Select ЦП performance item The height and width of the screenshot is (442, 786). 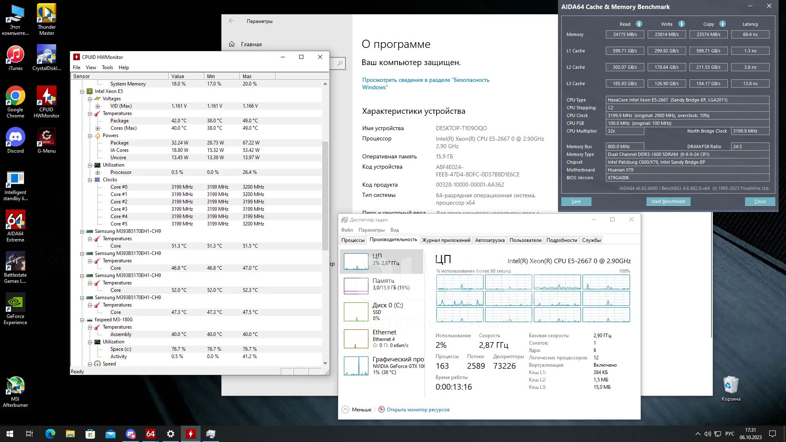(x=382, y=262)
